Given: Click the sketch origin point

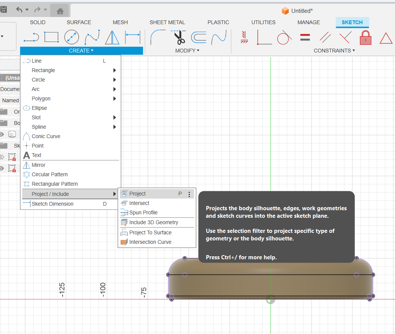Looking at the screenshot, I should coord(271,299).
